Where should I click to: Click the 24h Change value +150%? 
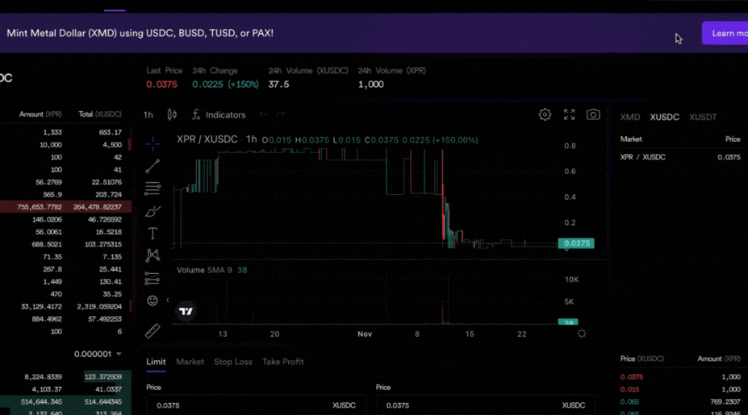pos(225,85)
